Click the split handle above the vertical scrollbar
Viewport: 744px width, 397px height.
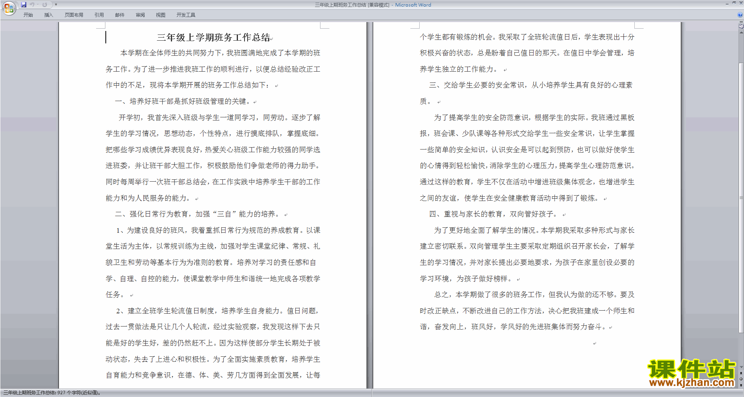point(741,22)
